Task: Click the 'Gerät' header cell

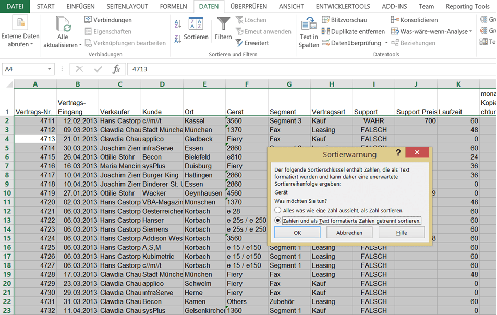Action: pos(247,103)
